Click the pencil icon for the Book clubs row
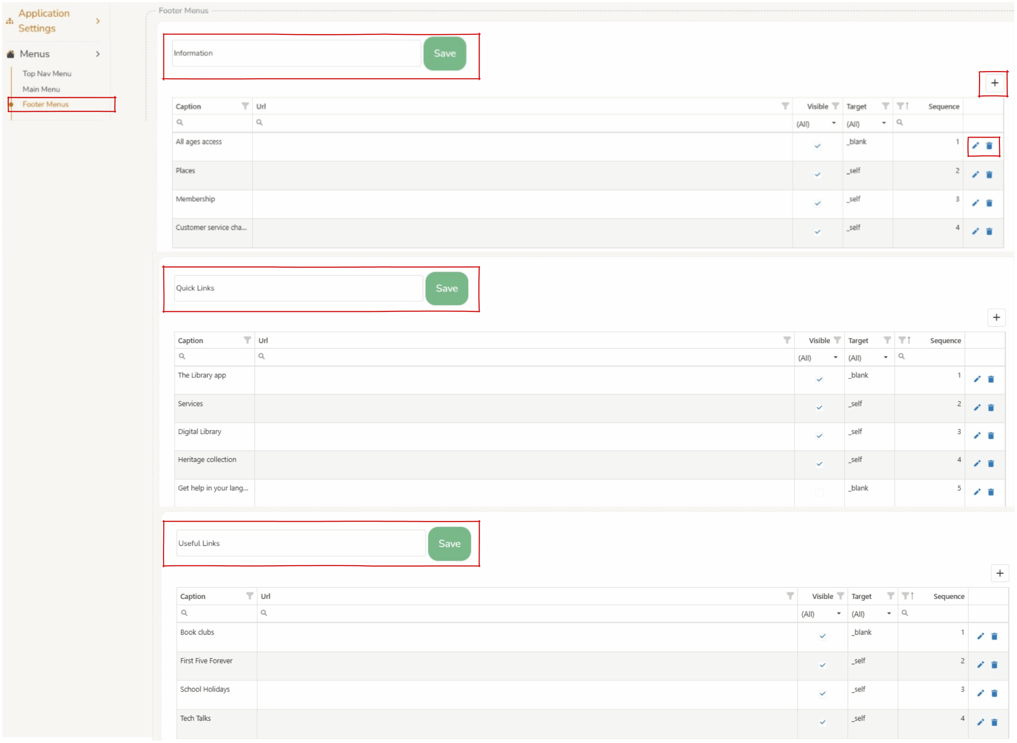Image resolution: width=1017 pixels, height=743 pixels. click(x=980, y=636)
